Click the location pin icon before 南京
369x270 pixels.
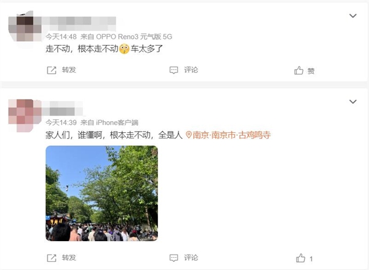tap(189, 135)
